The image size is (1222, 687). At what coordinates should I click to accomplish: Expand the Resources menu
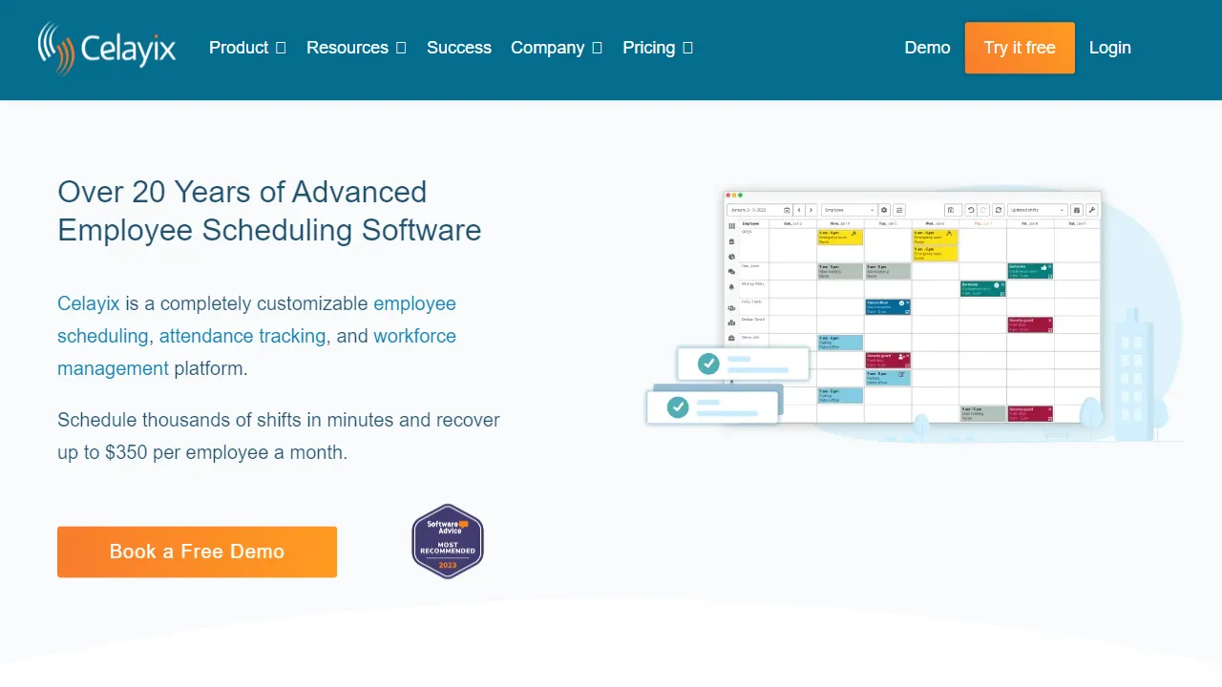tap(356, 48)
